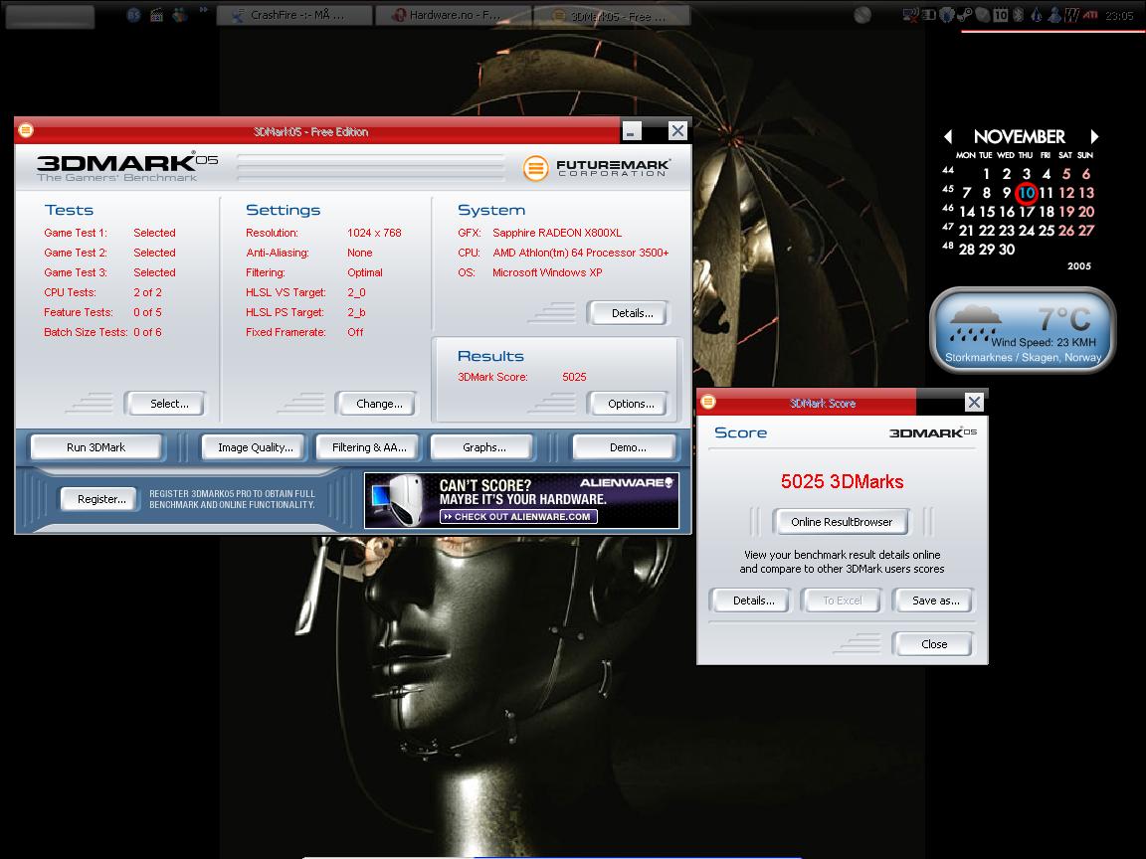
Task: Click Run 3DMark button
Action: [x=95, y=447]
